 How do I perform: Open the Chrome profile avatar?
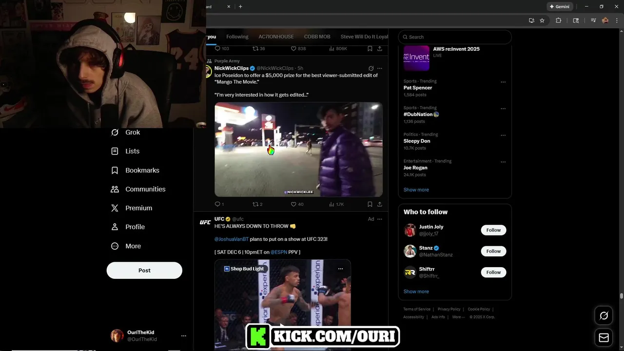605,20
